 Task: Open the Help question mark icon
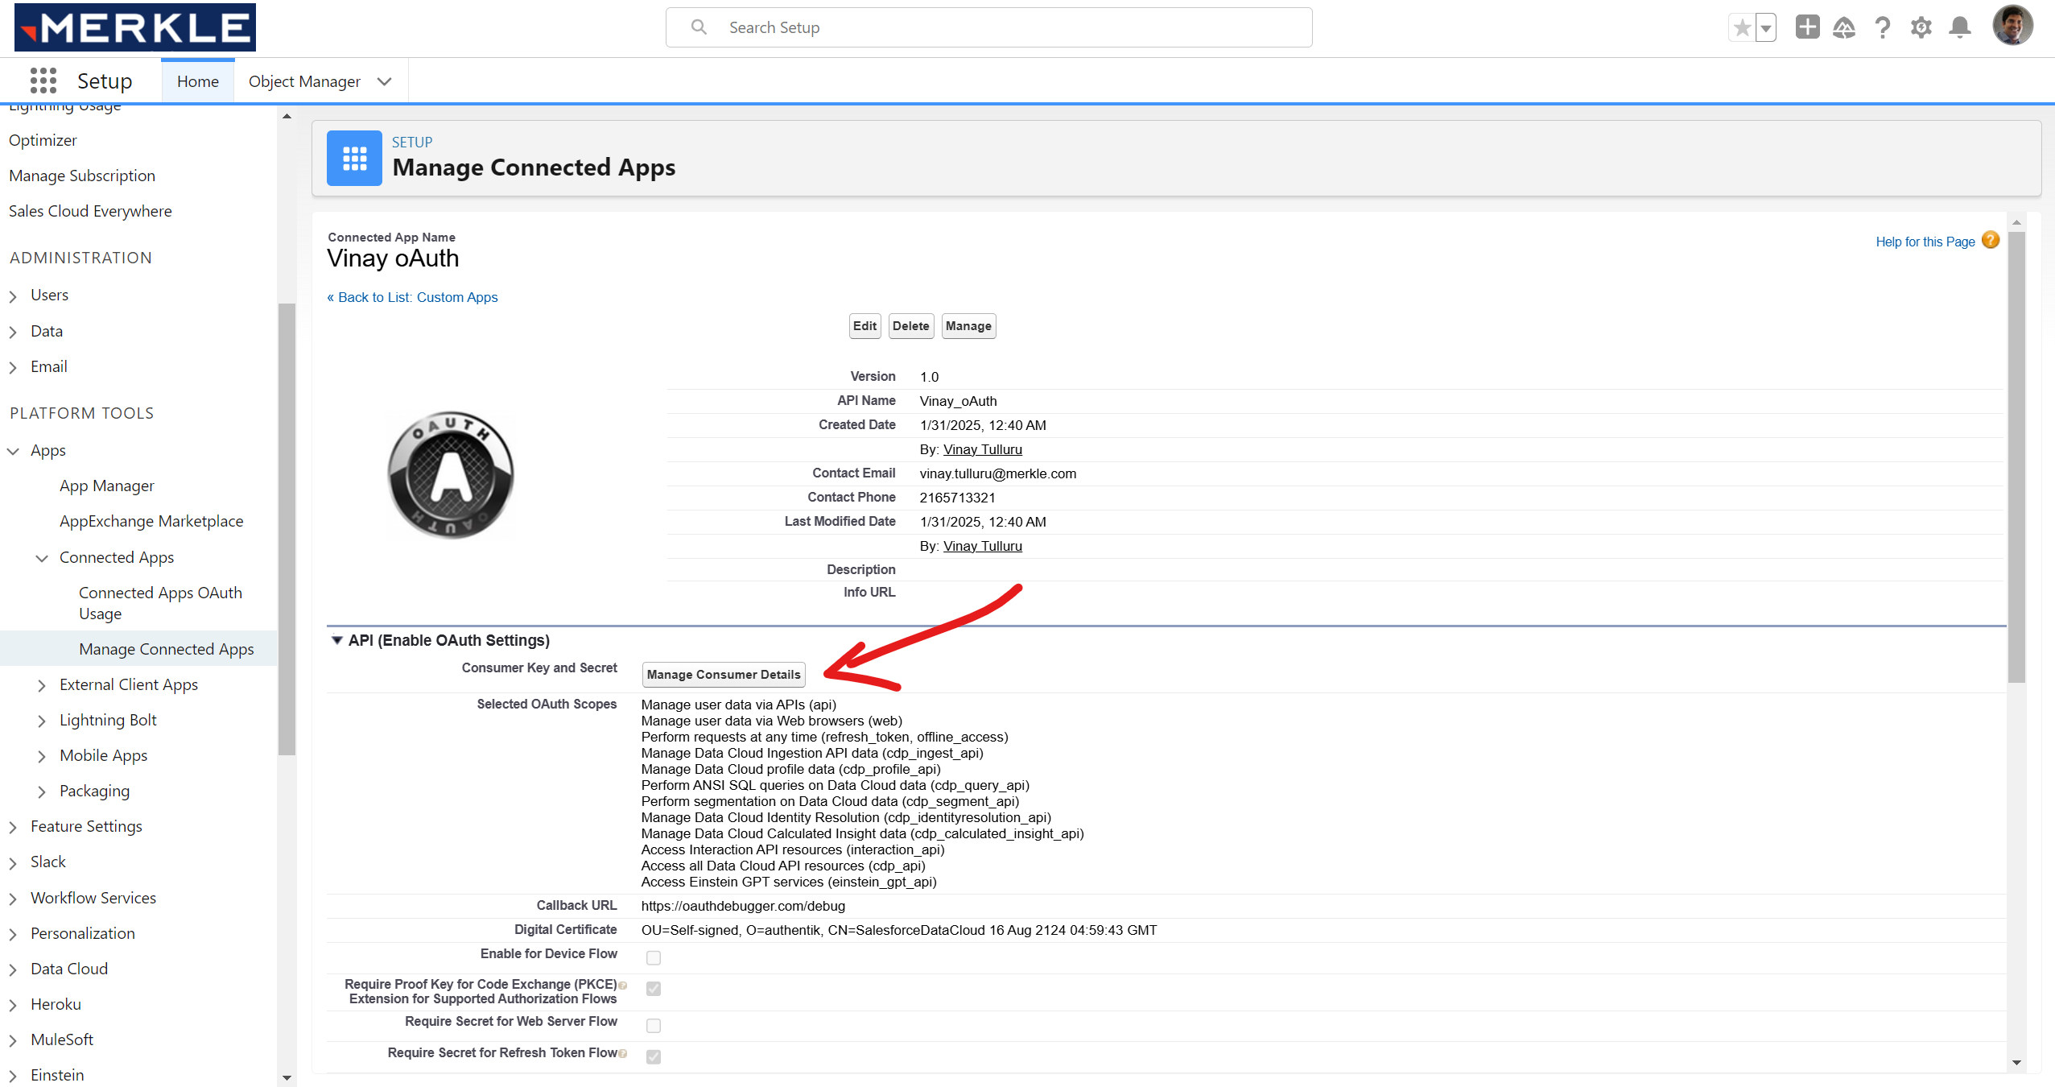point(1882,28)
